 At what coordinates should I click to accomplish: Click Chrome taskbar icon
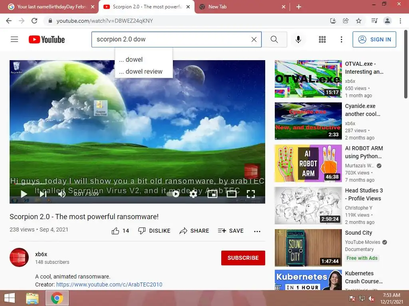(57, 298)
